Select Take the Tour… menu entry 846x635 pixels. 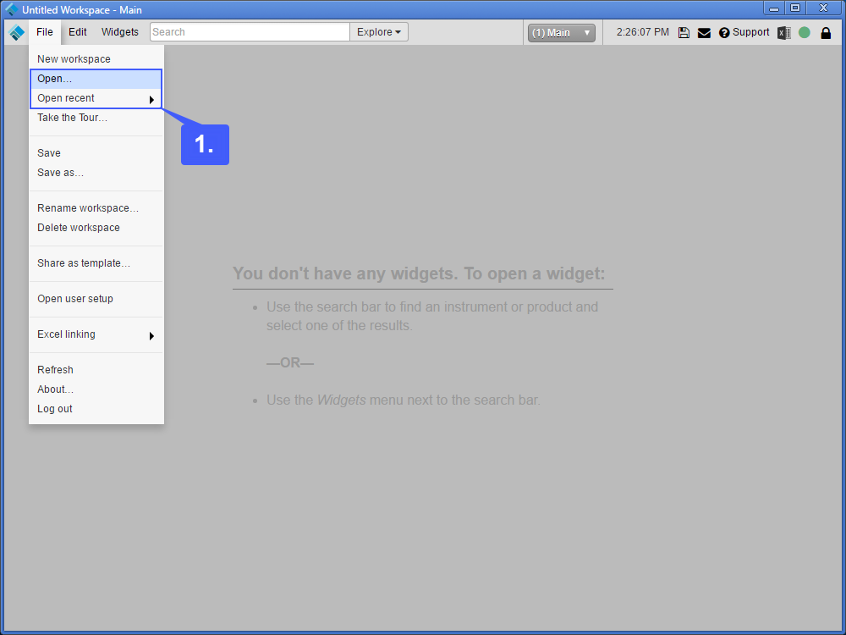[x=96, y=118]
